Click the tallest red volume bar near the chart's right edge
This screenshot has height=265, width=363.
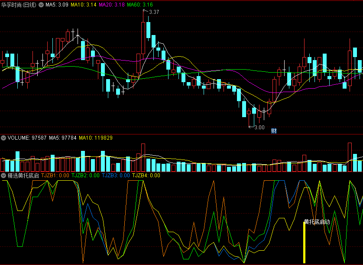pos(350,157)
